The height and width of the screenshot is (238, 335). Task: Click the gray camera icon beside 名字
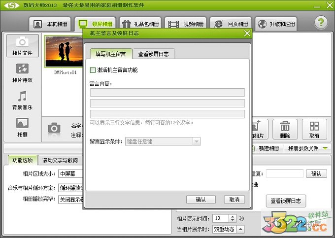(x=54, y=128)
